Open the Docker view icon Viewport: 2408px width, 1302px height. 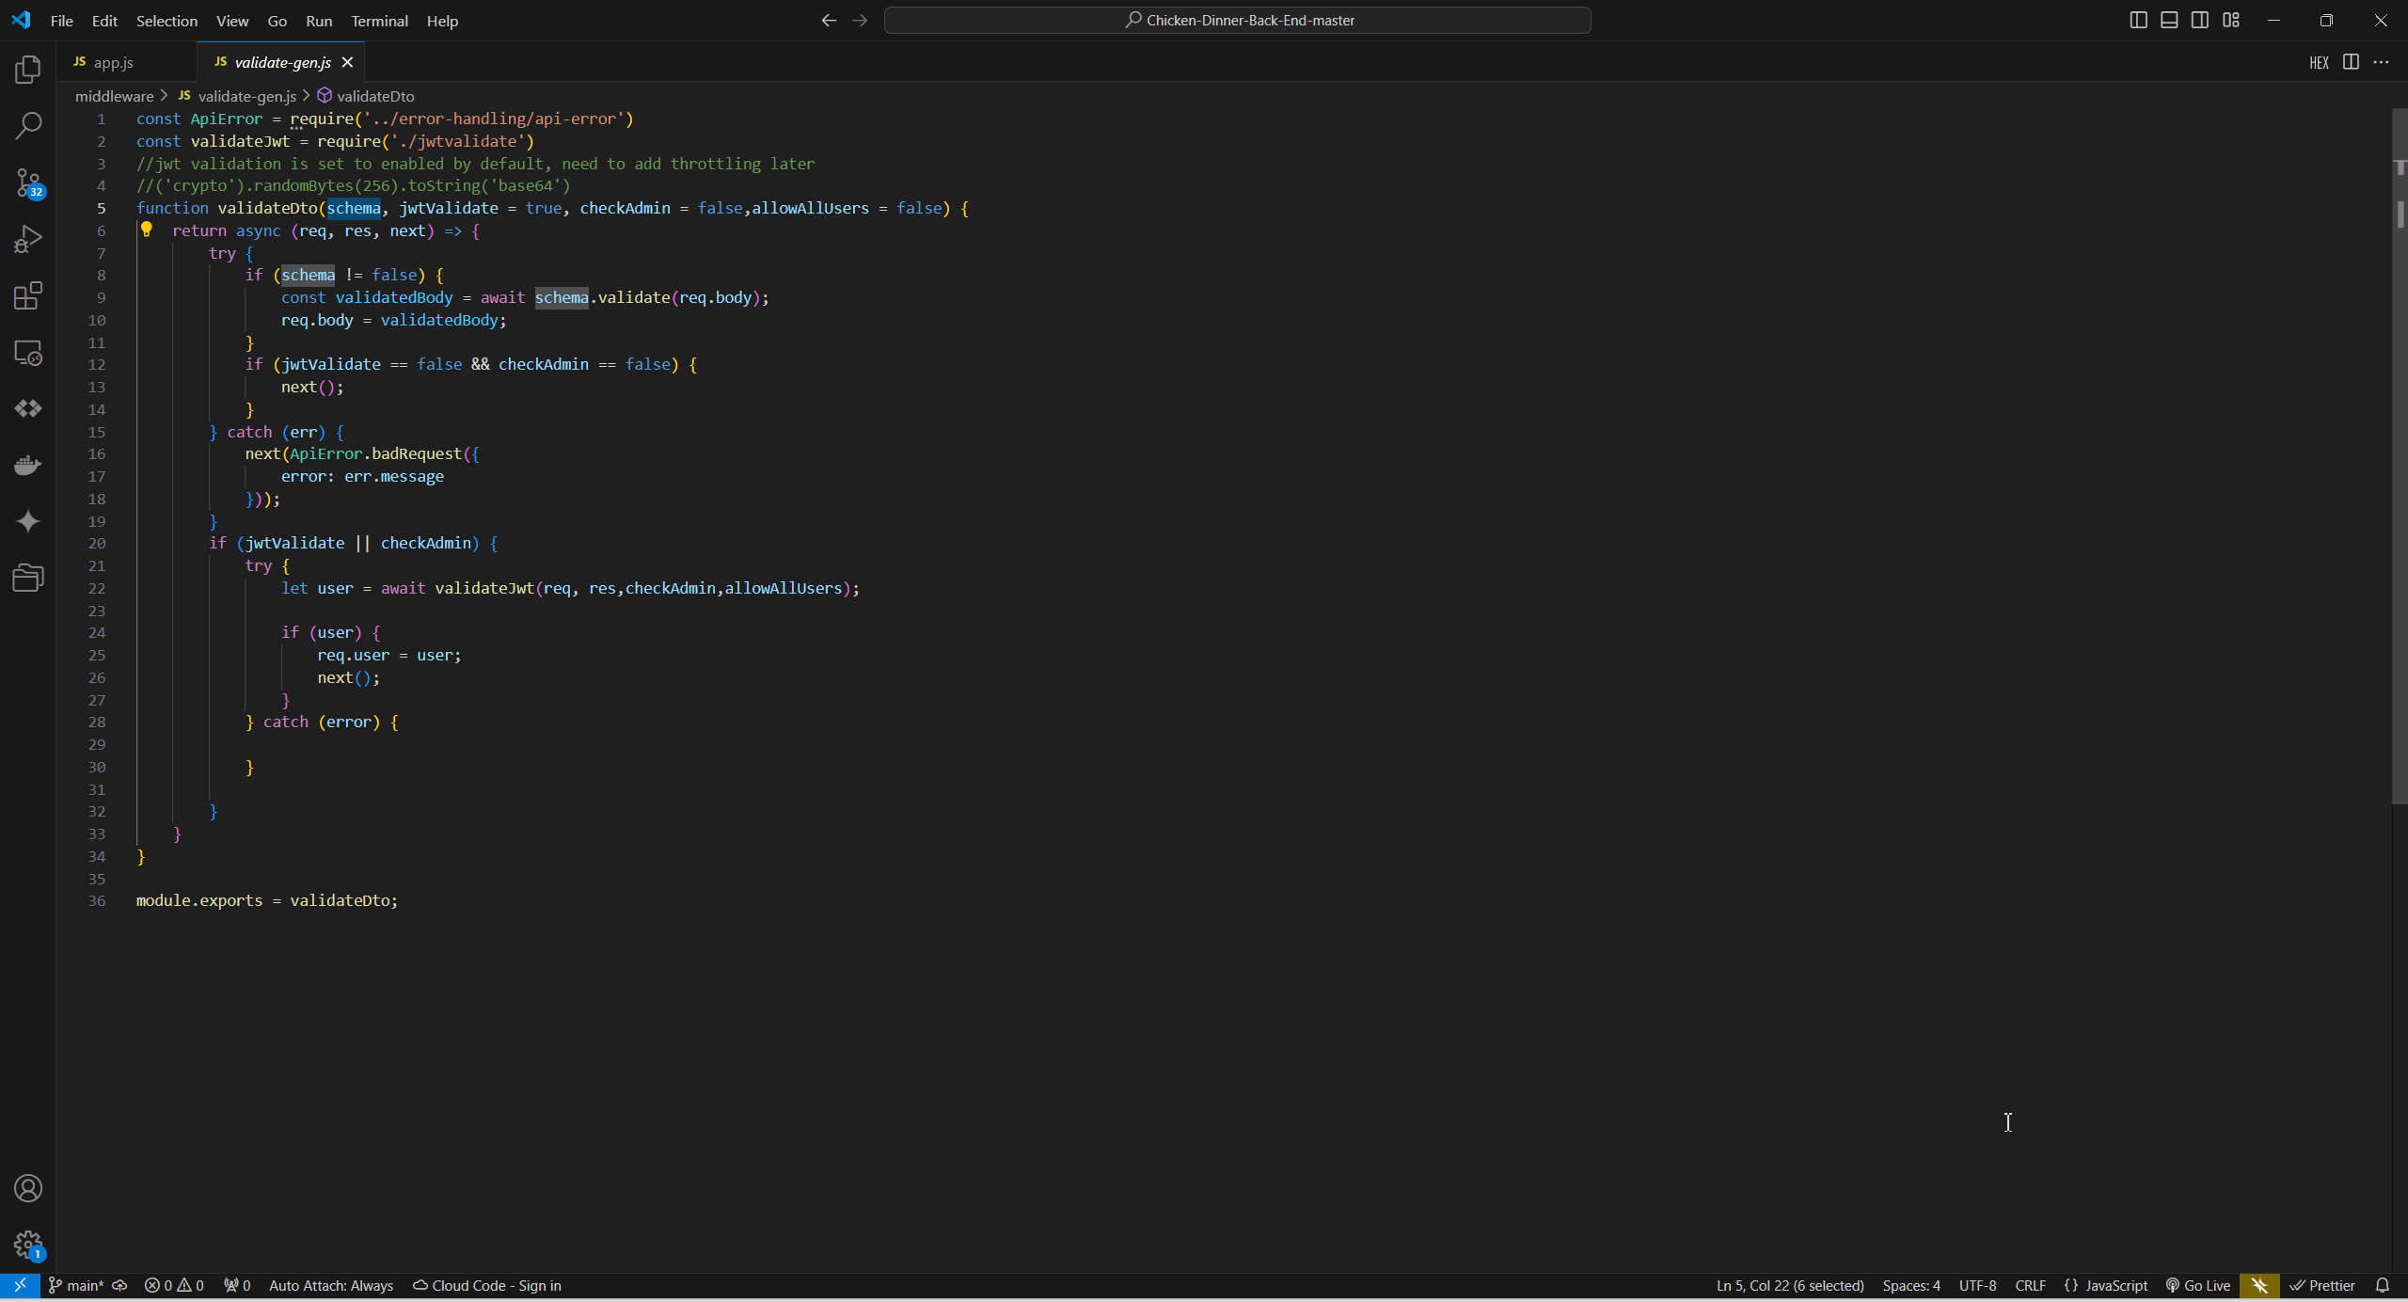click(x=28, y=465)
